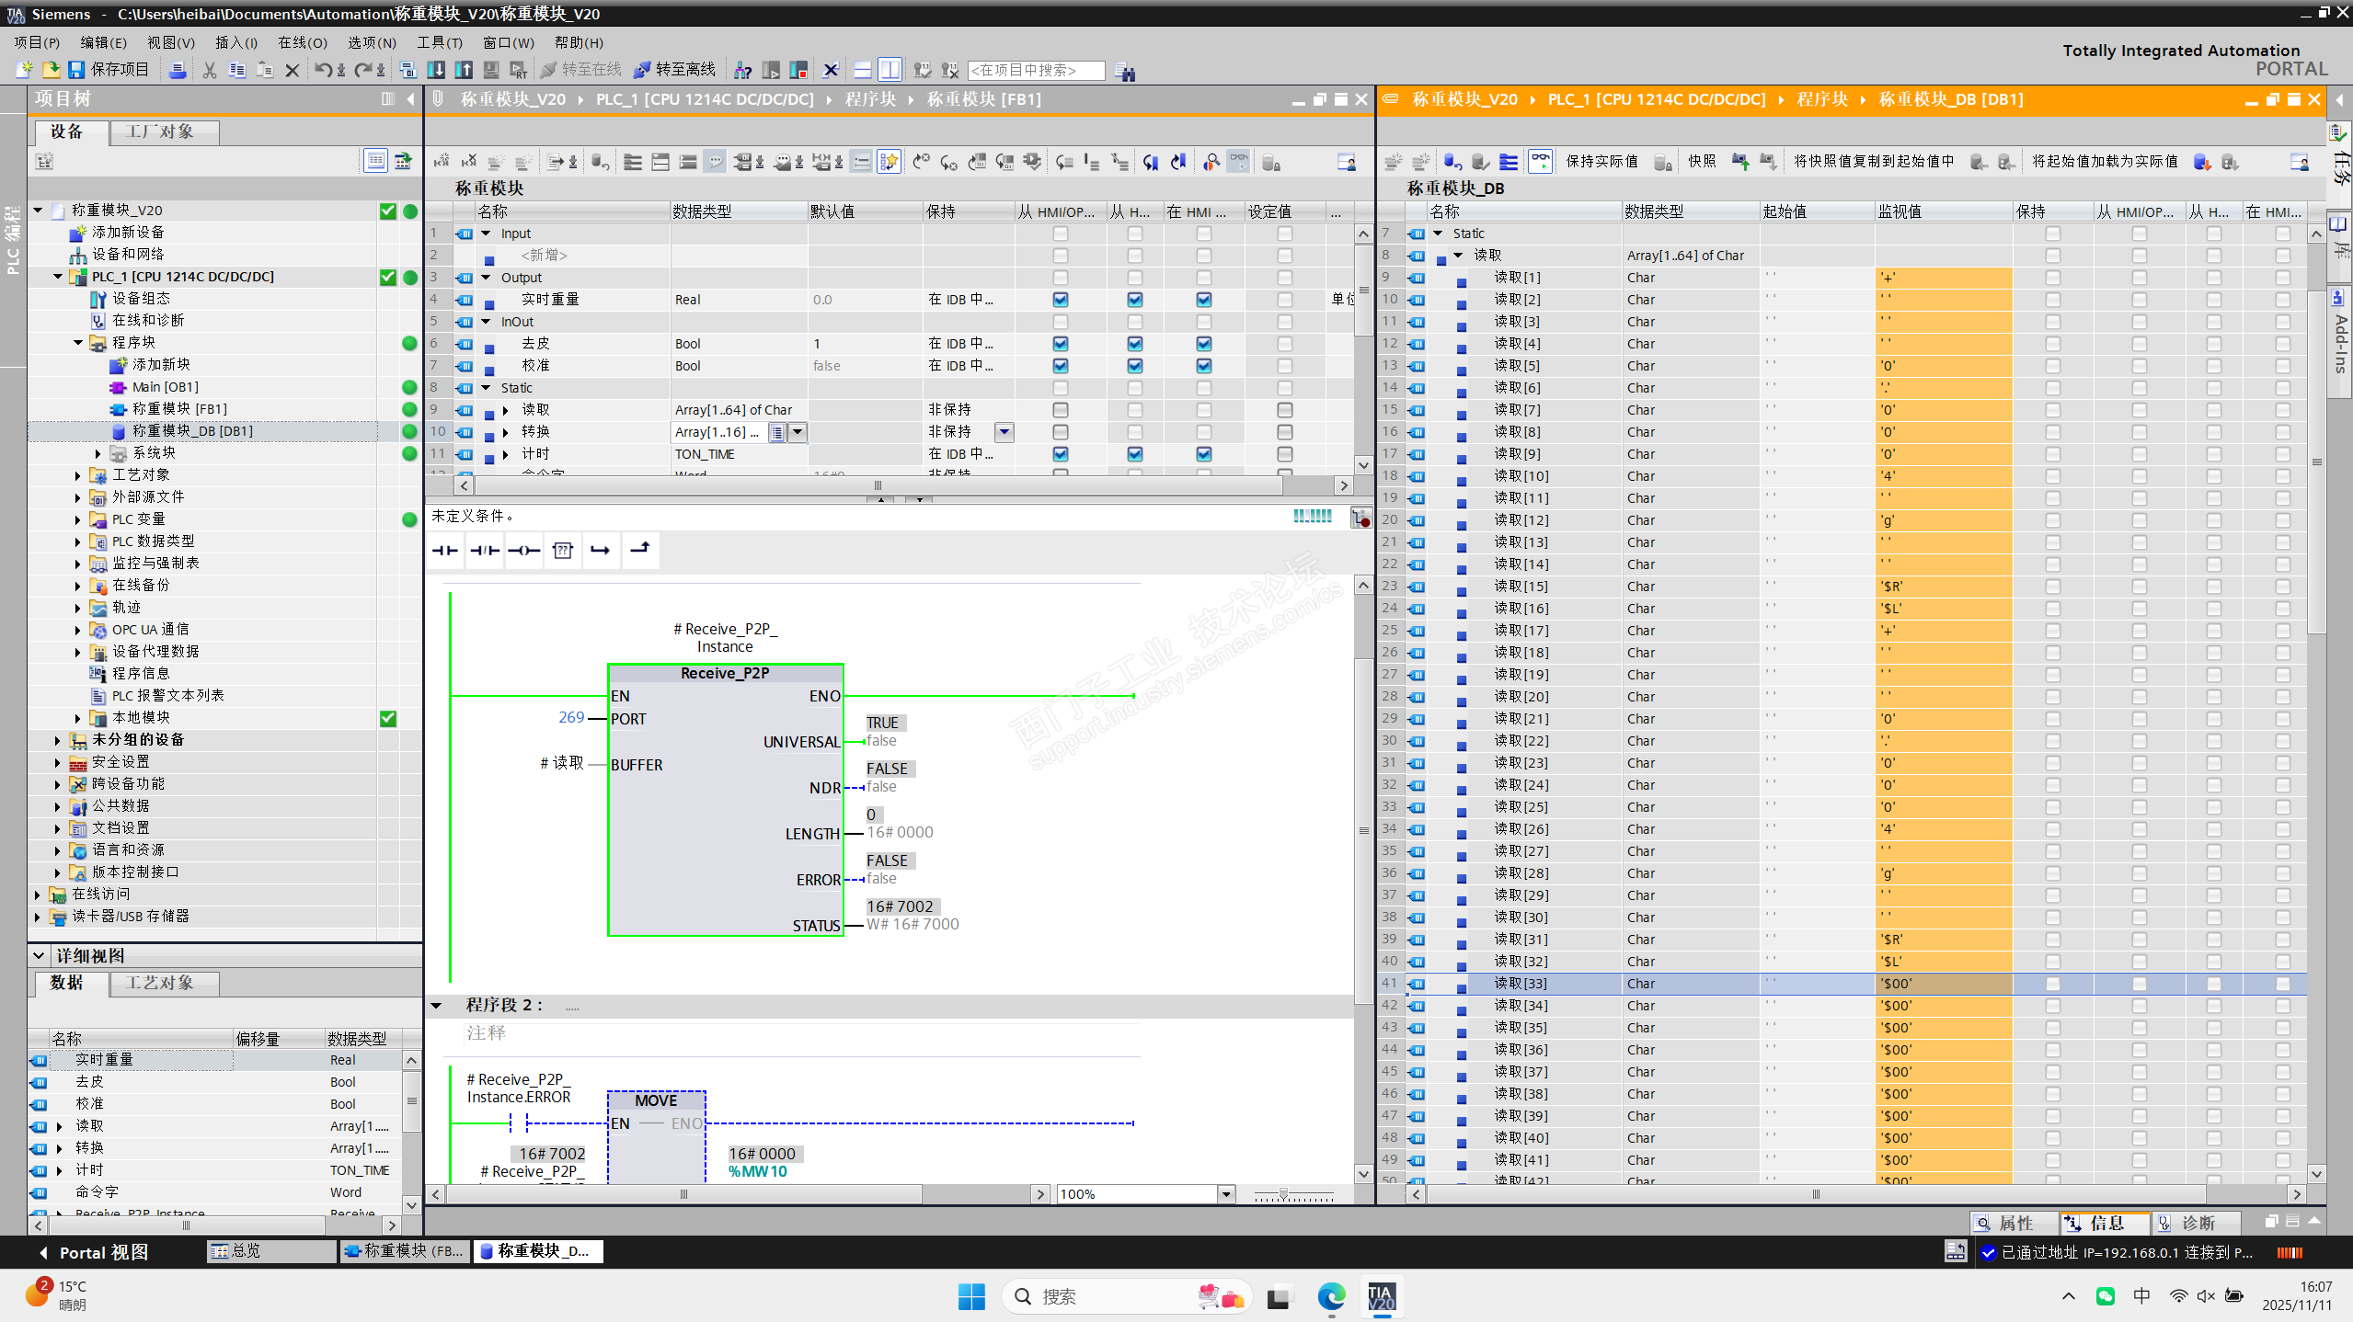Toggle HMI accessible checkbox for 去皮 row
Viewport: 2353px width, 1322px height.
pos(1061,344)
